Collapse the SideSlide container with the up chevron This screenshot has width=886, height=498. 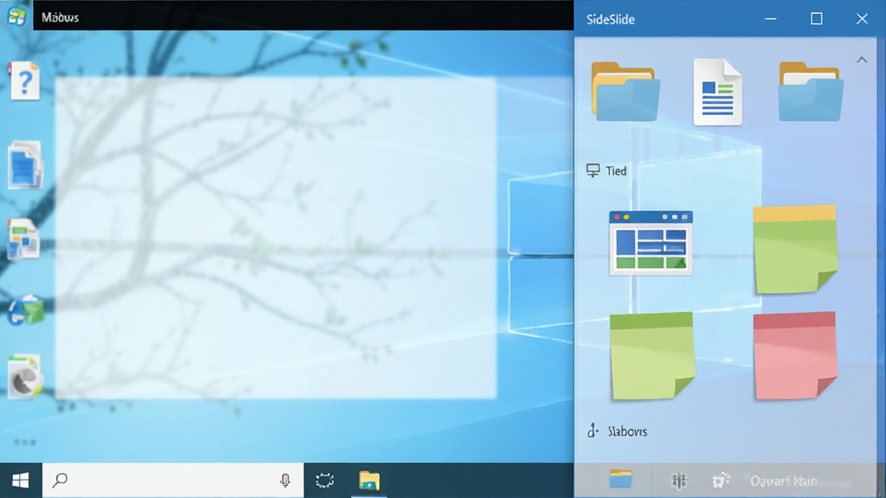click(x=862, y=60)
